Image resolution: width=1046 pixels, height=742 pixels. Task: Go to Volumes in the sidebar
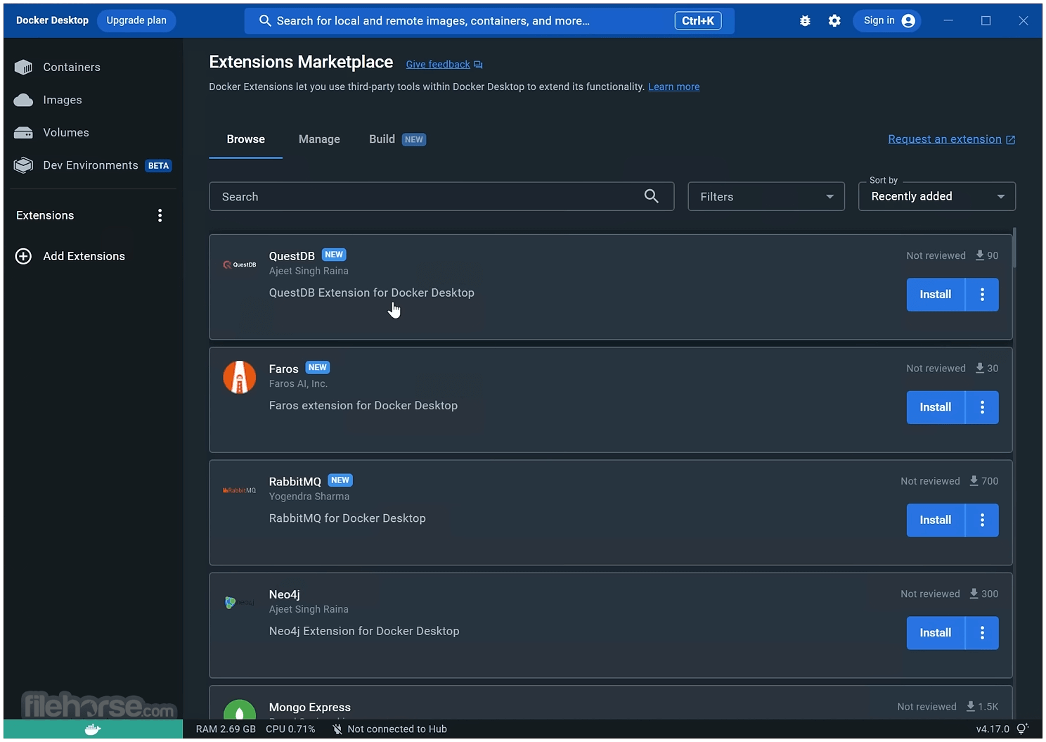[x=91, y=132]
